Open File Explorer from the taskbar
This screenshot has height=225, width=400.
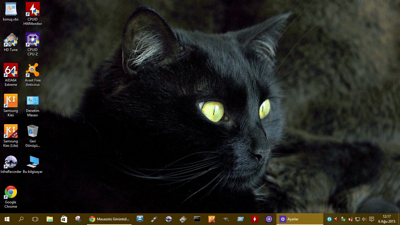(50, 219)
